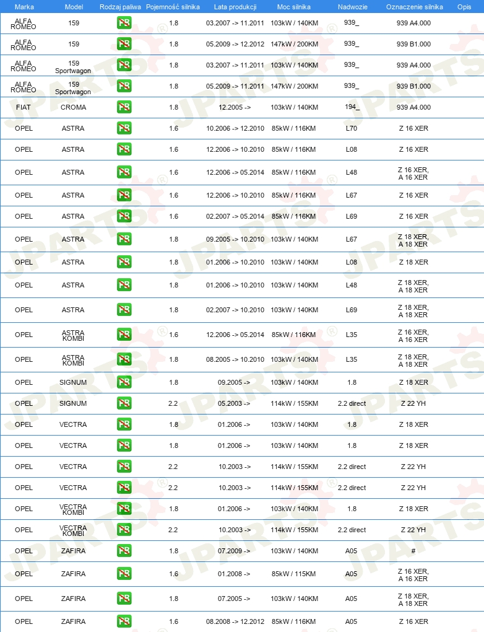Click date 12.2005 -> in Croma row
The width and height of the screenshot is (484, 632).
coord(235,107)
